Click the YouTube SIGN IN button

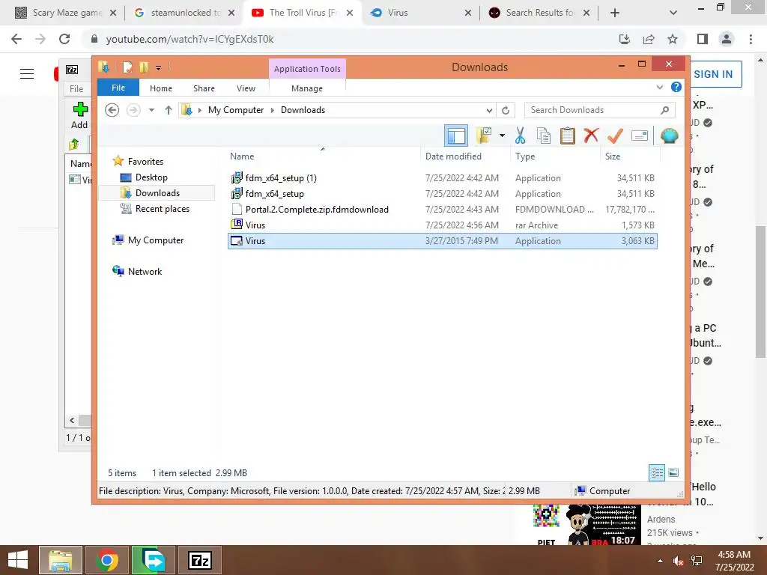click(713, 74)
